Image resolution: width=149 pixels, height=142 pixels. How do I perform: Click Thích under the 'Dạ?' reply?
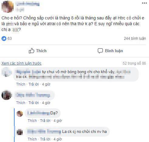32,121
